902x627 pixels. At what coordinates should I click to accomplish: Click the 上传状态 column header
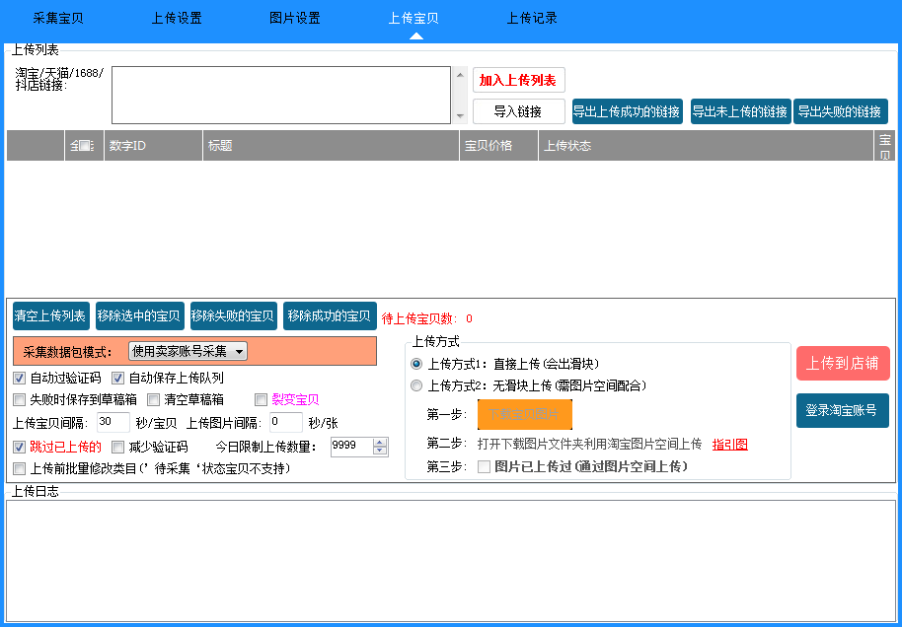pyautogui.click(x=706, y=145)
